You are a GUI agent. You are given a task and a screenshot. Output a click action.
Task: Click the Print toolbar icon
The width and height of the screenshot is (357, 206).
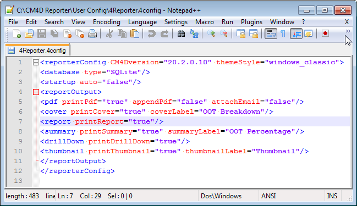pyautogui.click(x=92, y=34)
